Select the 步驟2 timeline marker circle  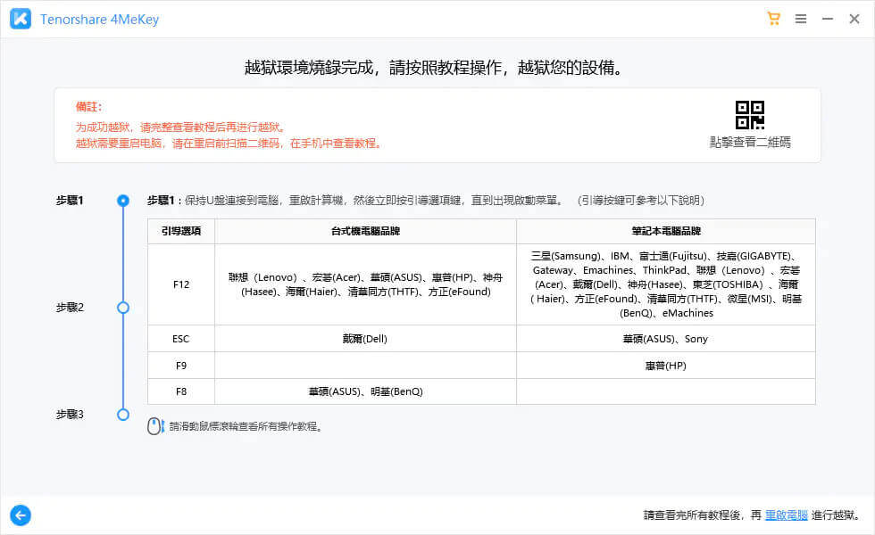point(123,308)
